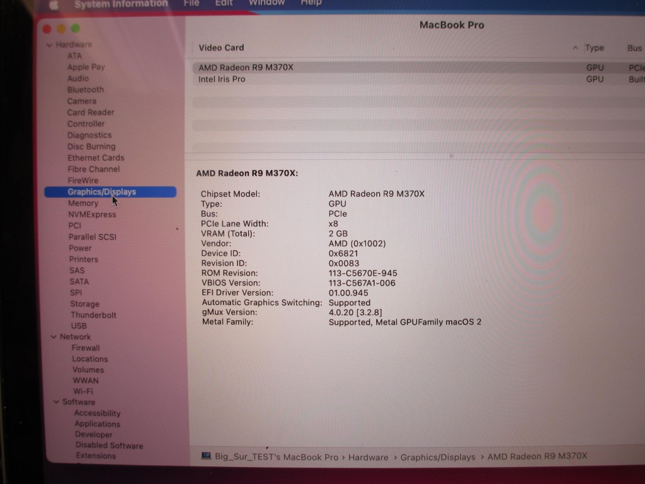The image size is (645, 484).
Task: Select Extensions under Software
Action: pyautogui.click(x=96, y=456)
